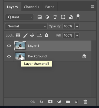Lock all layer attributes
The height and width of the screenshot is (108, 99).
pos(47,35)
